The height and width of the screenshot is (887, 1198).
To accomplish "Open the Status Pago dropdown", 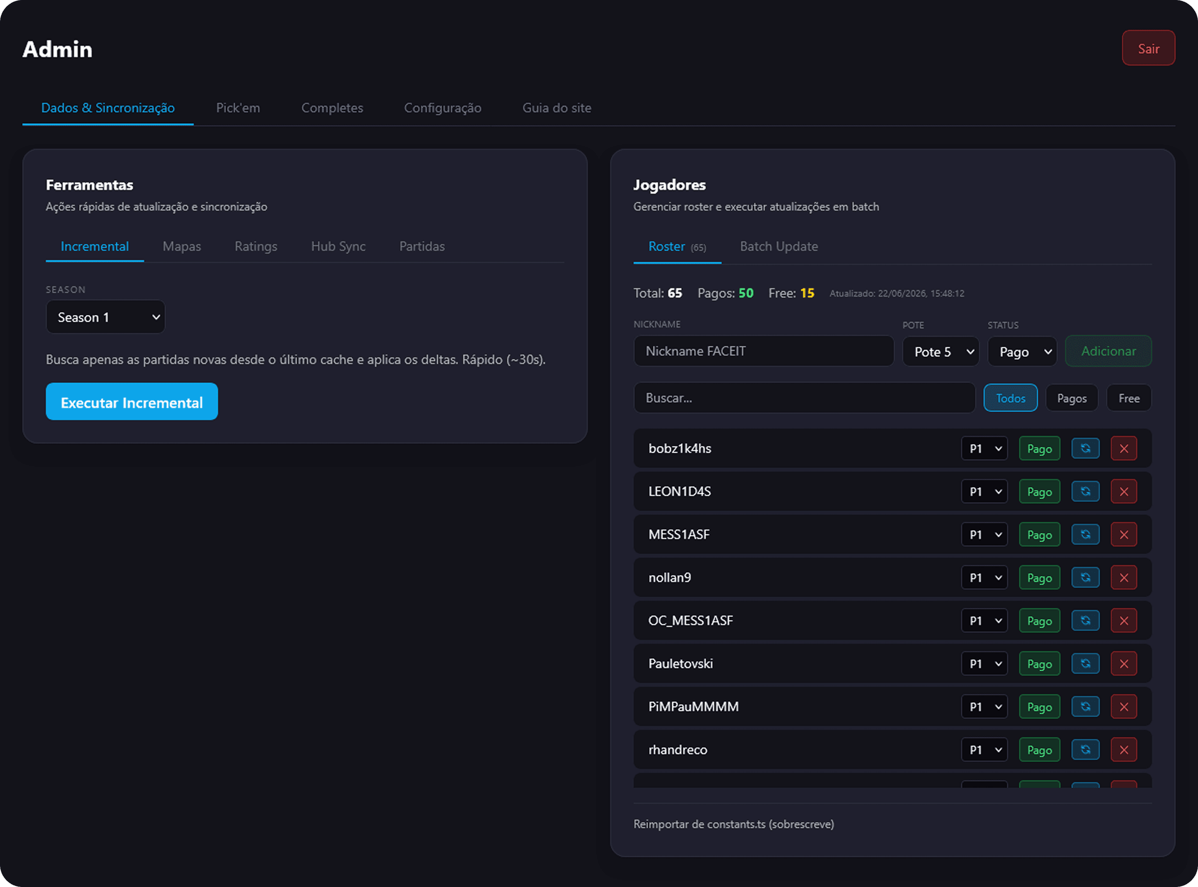I will (1023, 352).
